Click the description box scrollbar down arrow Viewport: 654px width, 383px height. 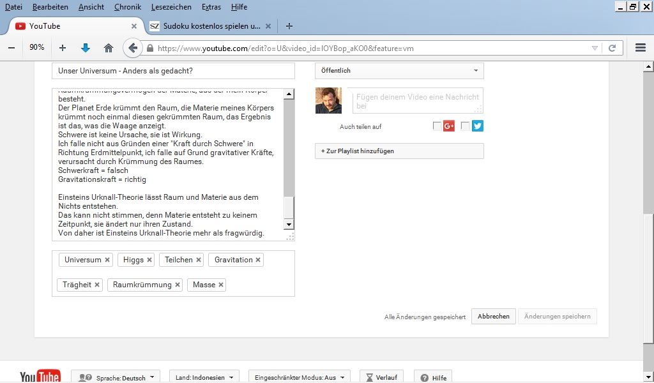pyautogui.click(x=289, y=225)
